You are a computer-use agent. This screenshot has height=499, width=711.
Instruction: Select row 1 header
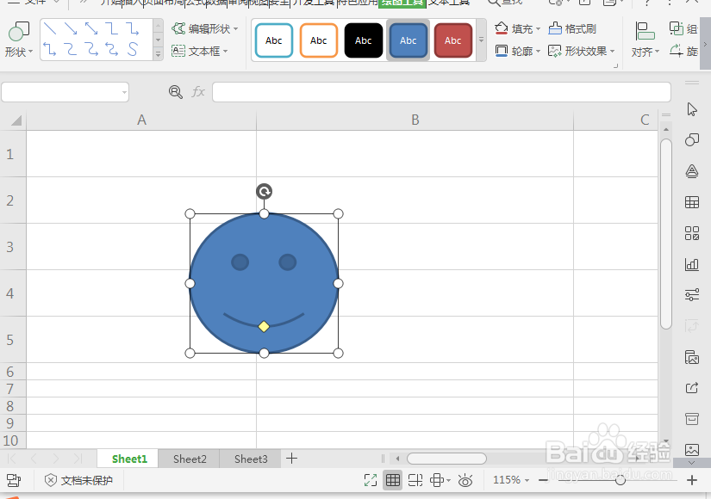[13, 154]
